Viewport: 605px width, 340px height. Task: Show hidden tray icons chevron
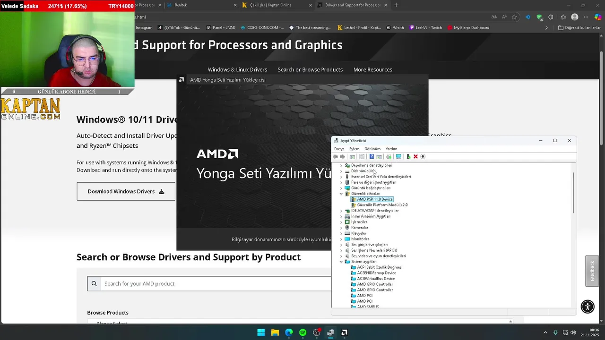[545, 332]
